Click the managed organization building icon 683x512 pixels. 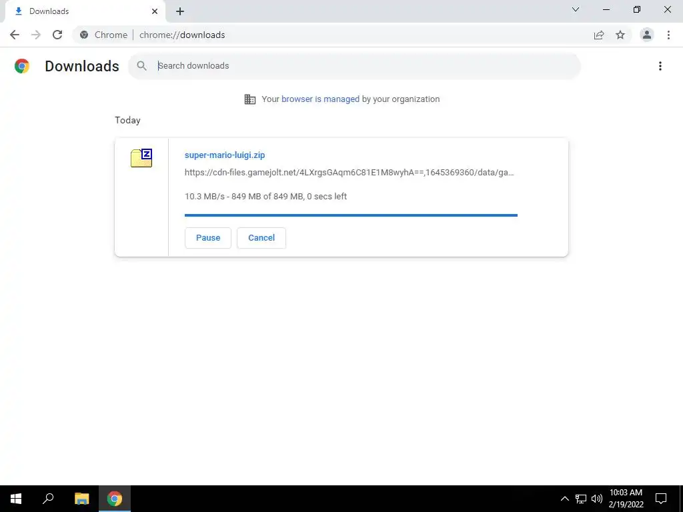pos(250,99)
